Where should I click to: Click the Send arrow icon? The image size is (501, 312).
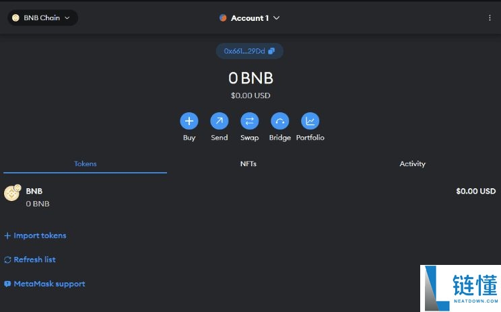(x=220, y=121)
